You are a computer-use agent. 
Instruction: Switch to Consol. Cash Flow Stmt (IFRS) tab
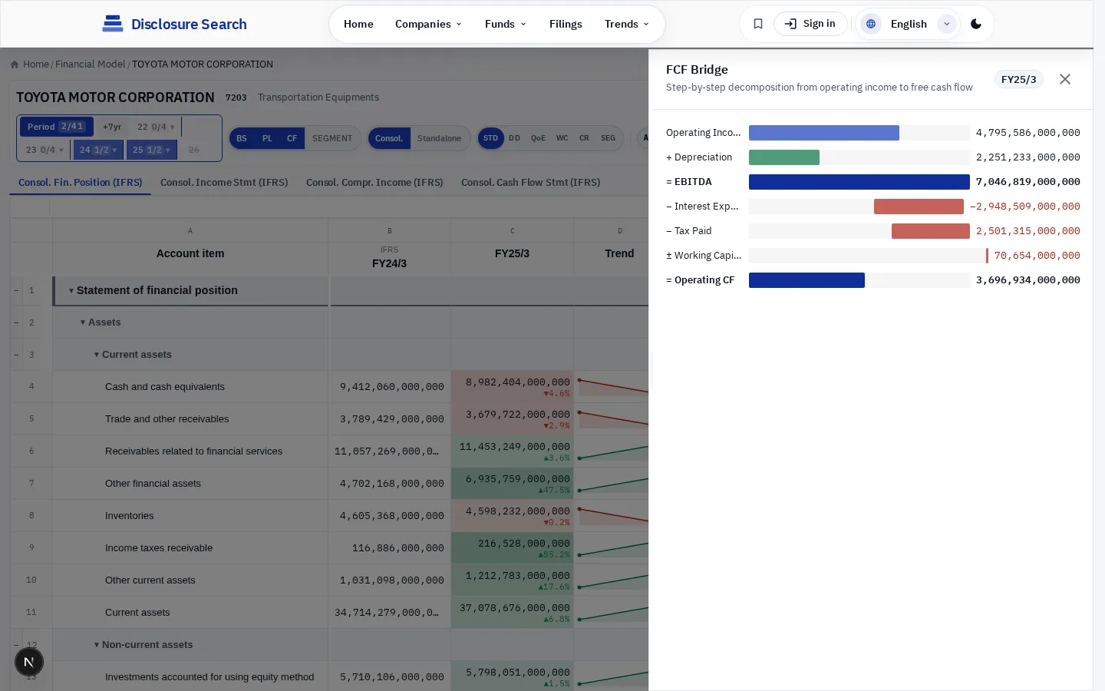[x=531, y=182]
